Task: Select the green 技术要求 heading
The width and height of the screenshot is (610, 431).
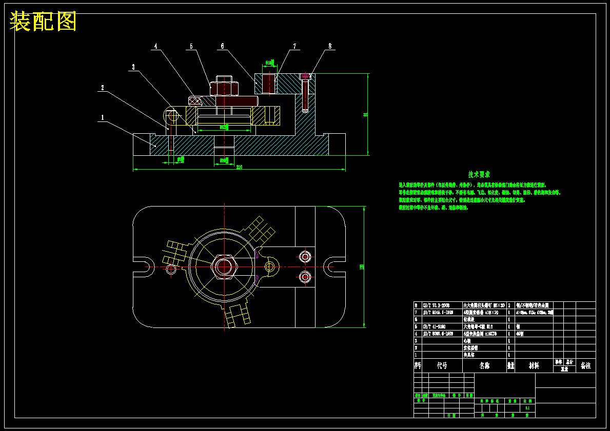Action: 479,174
